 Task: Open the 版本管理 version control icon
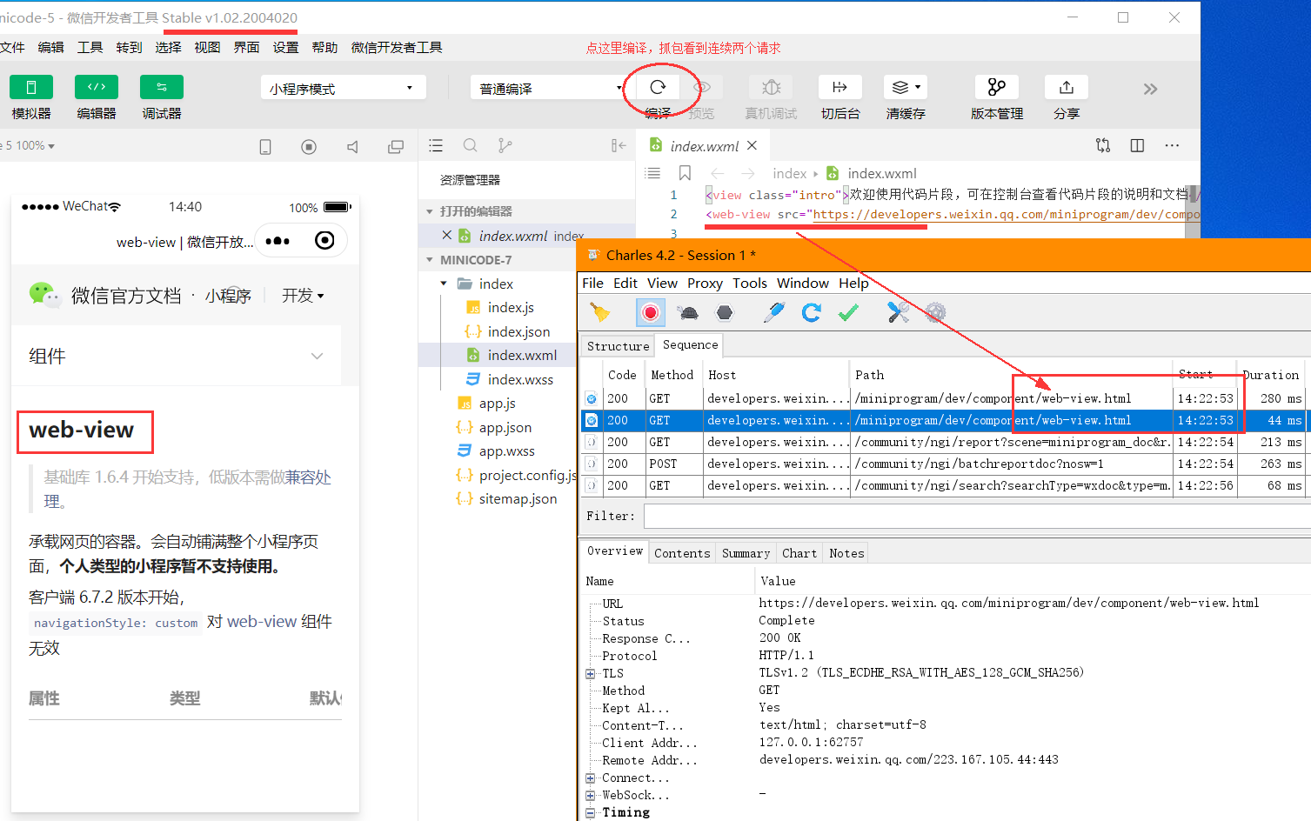pyautogui.click(x=997, y=87)
